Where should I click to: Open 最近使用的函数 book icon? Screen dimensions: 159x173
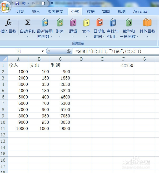pos(45,22)
